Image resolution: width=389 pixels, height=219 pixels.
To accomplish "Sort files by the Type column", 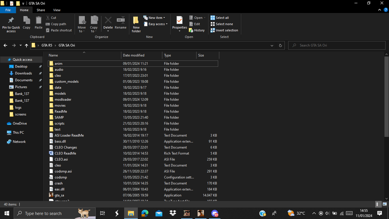I will [179, 55].
